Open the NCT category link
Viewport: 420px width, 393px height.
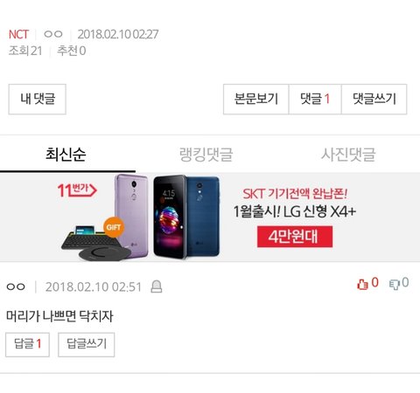coord(18,34)
